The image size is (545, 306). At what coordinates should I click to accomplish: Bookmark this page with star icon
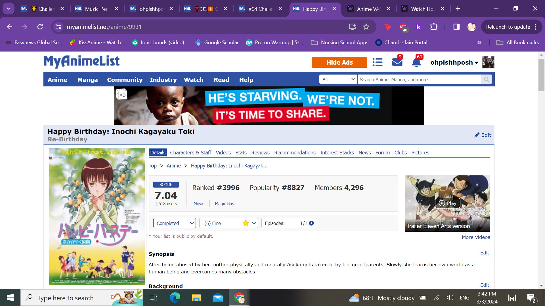tap(366, 27)
